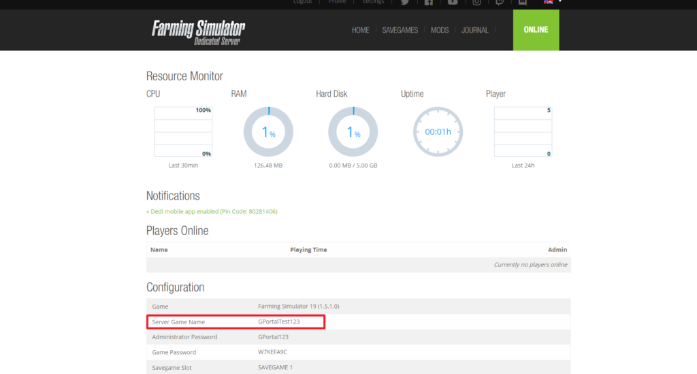Click the Farming Simulator Dedicated Server logo
The width and height of the screenshot is (697, 374).
[x=198, y=32]
